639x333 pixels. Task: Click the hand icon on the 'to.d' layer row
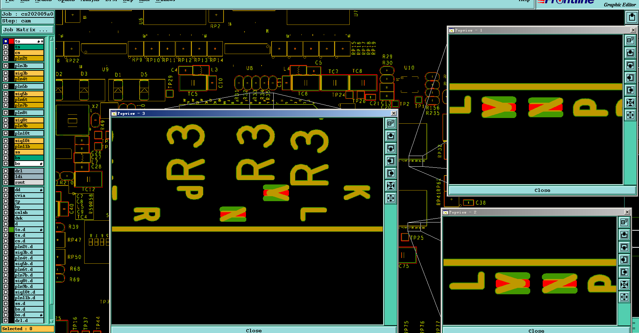tap(41, 230)
